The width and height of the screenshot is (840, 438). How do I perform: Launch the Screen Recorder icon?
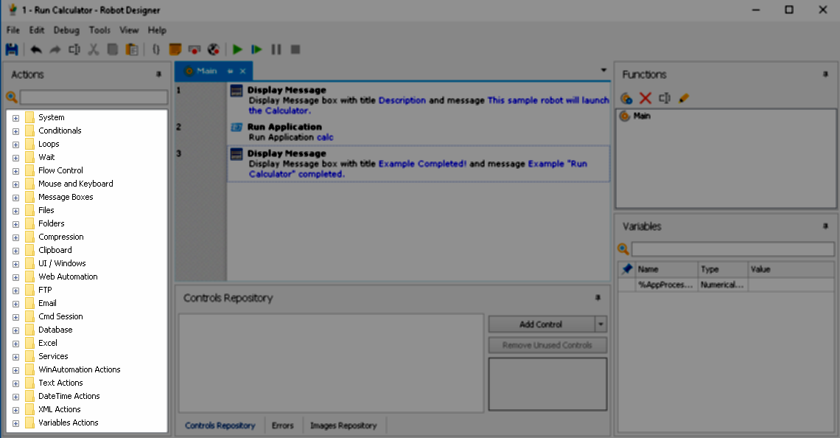click(x=194, y=49)
